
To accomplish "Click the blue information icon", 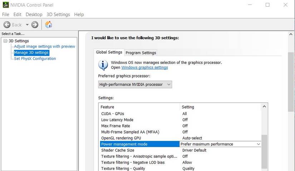I will 103,65.
